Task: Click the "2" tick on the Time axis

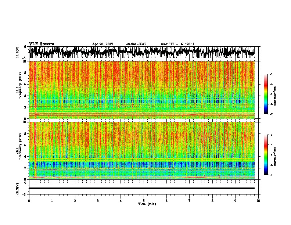Action: click(x=75, y=200)
